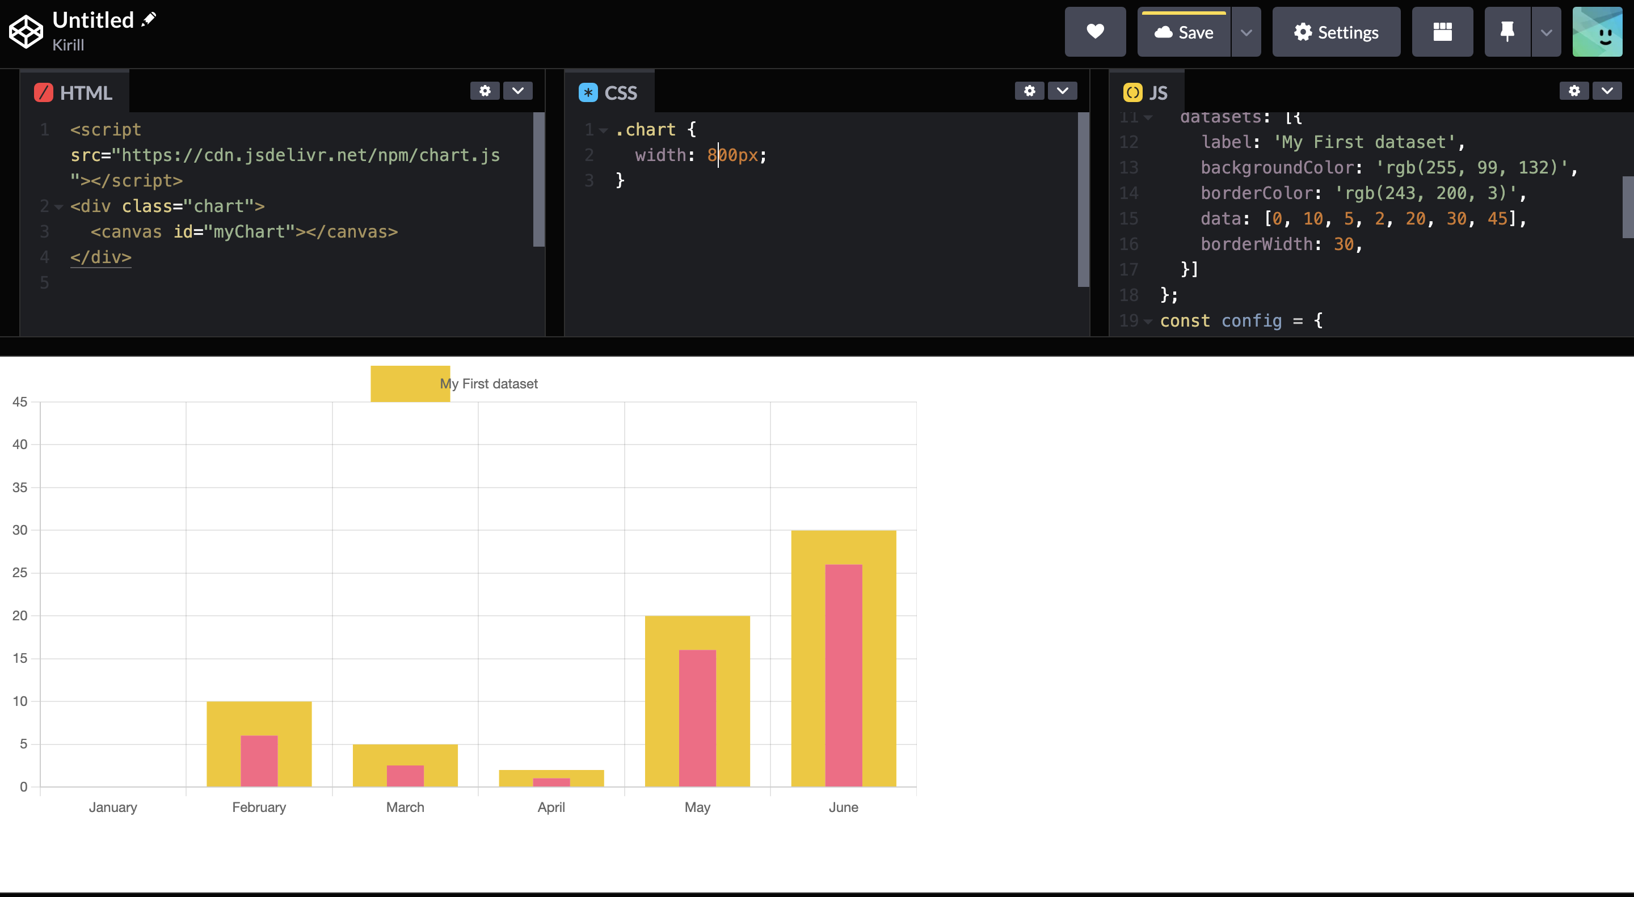The width and height of the screenshot is (1634, 897).
Task: Expand the HTML editor options chevron
Action: click(517, 91)
